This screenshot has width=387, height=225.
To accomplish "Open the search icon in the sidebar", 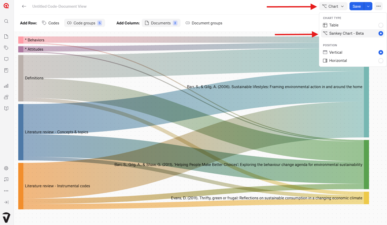I will click(6, 21).
